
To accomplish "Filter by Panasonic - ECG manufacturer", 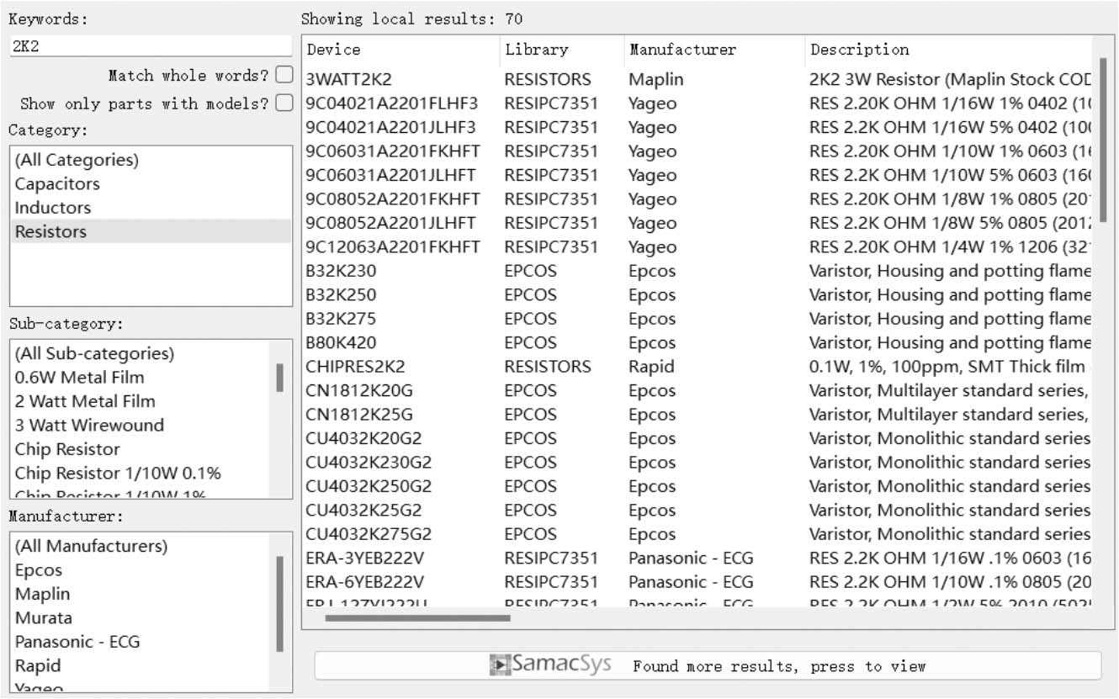I will click(77, 642).
